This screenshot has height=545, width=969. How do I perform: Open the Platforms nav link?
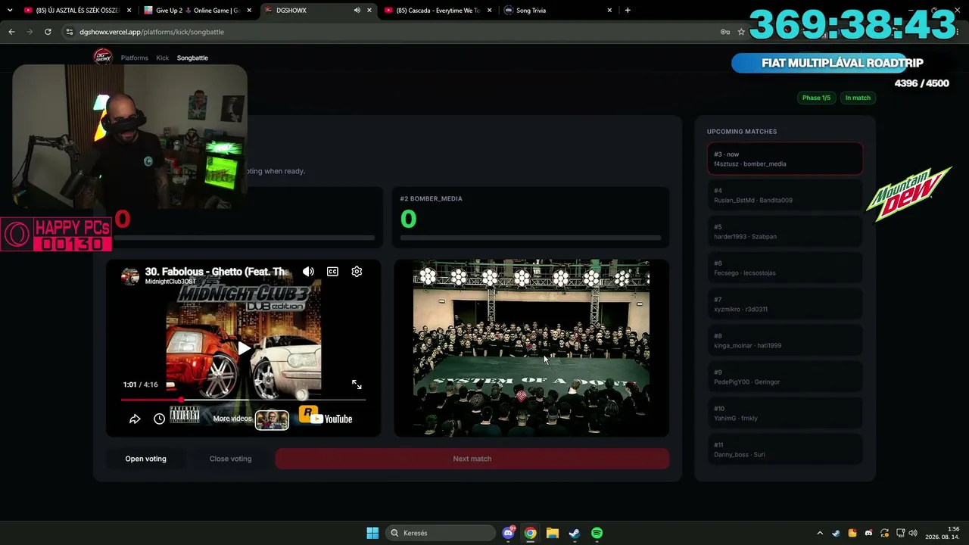coord(135,58)
